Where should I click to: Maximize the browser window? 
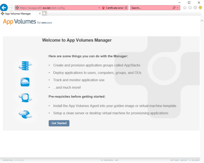(x=189, y=3)
